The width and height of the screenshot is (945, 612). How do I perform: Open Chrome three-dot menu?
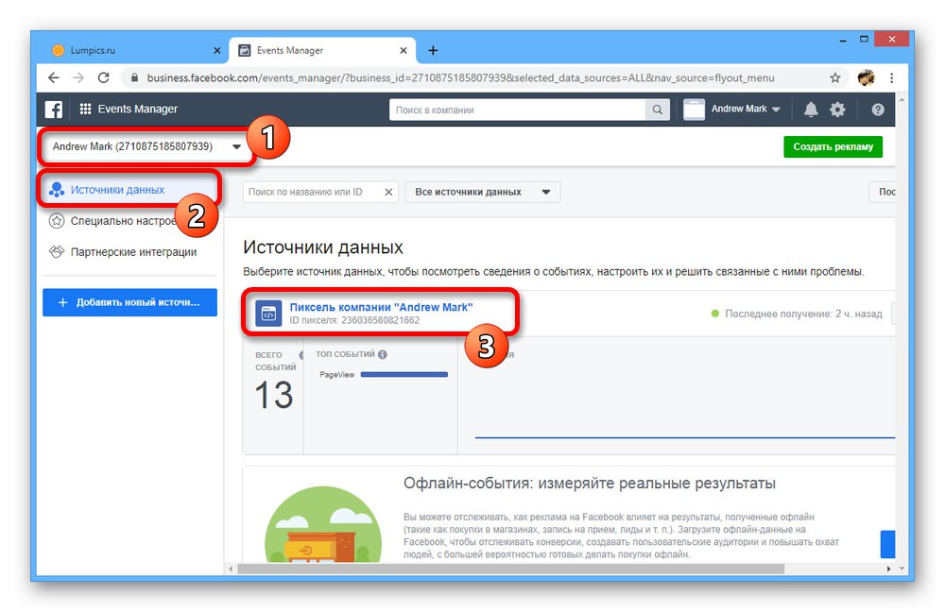pyautogui.click(x=891, y=77)
